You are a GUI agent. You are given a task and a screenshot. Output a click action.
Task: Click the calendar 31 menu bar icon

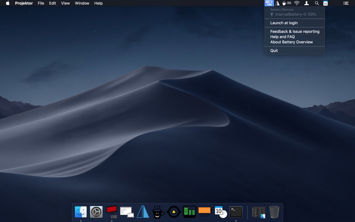tap(325, 3)
